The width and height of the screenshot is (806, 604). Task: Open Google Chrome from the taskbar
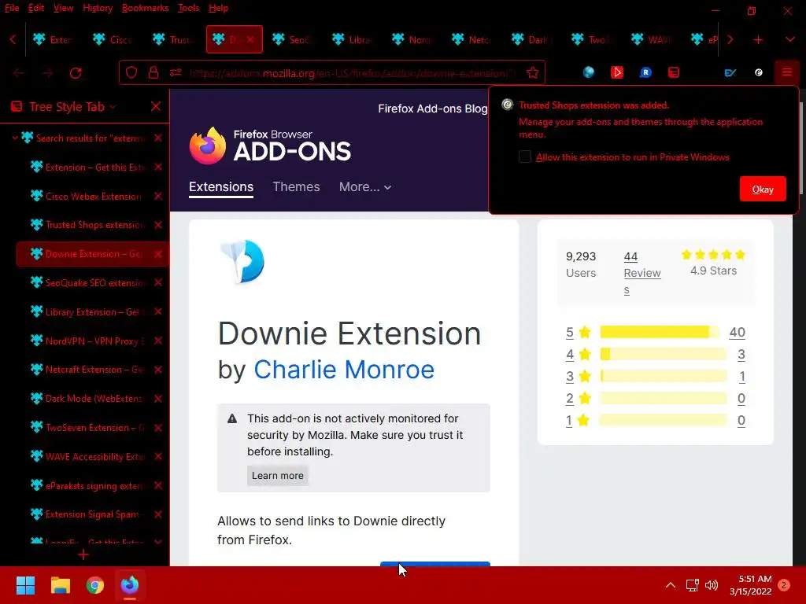[x=95, y=585]
